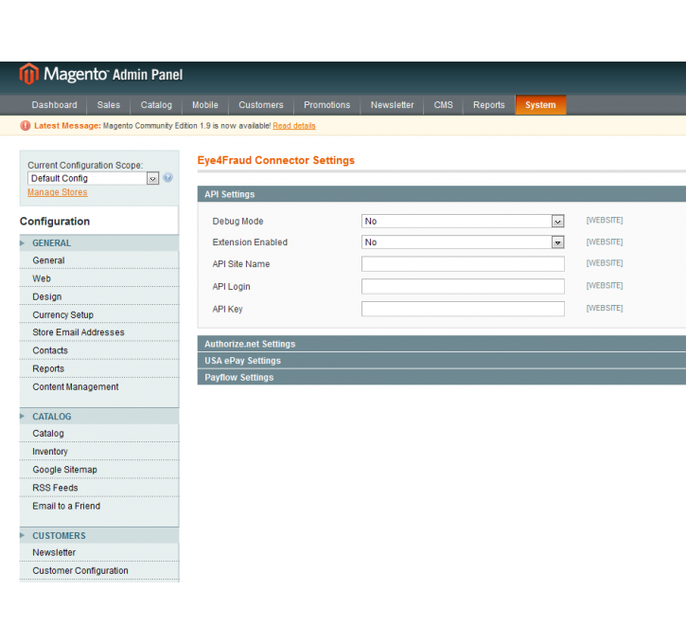The width and height of the screenshot is (686, 644).
Task: Open RSS Feeds settings
Action: pos(99,488)
